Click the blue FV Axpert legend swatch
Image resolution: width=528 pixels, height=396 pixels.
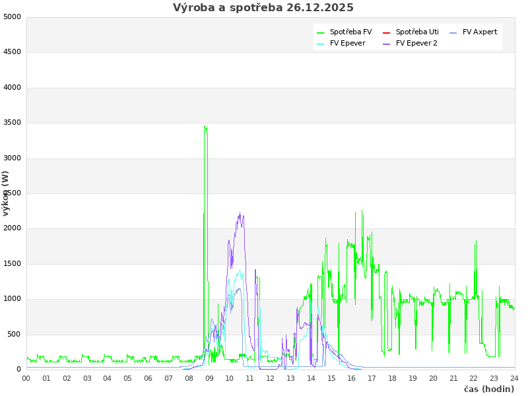coord(453,32)
